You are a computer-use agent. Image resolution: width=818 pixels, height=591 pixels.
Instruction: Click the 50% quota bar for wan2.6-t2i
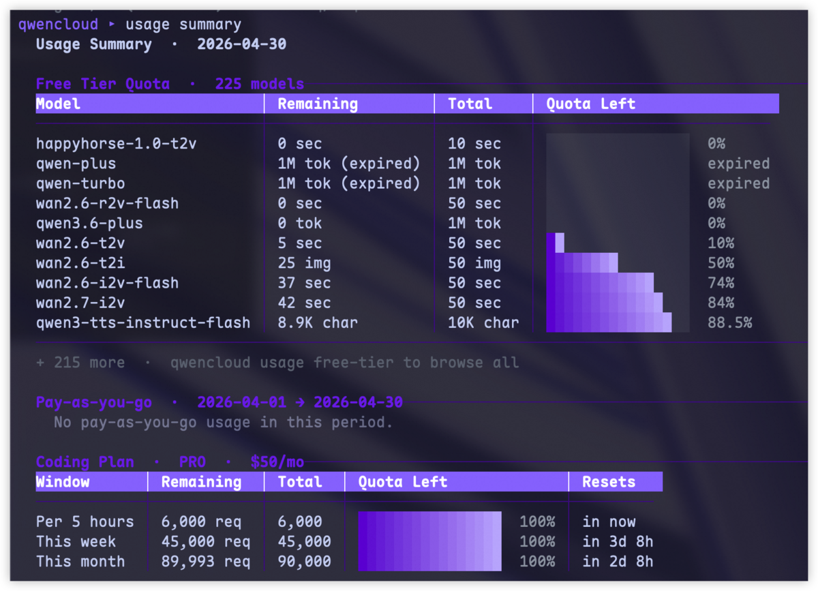tap(582, 263)
